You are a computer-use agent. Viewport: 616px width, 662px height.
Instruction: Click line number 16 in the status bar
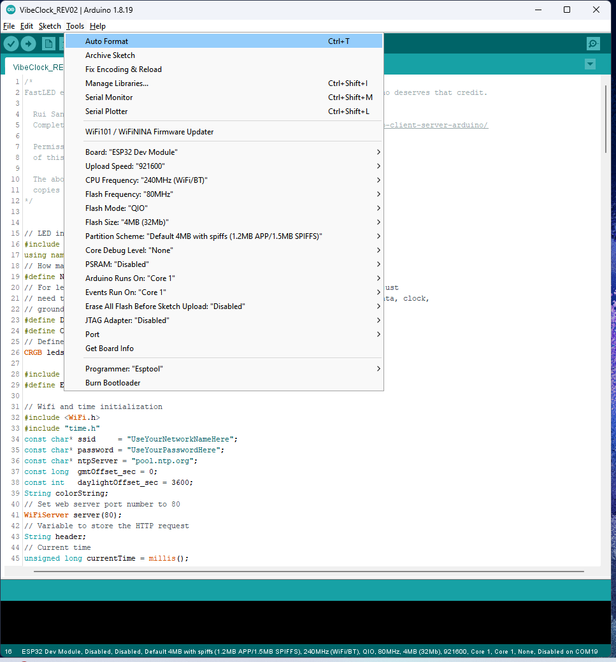[8, 651]
